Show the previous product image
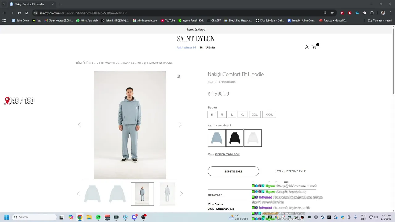Screen dimensions: 395x222 pyautogui.click(x=79, y=125)
